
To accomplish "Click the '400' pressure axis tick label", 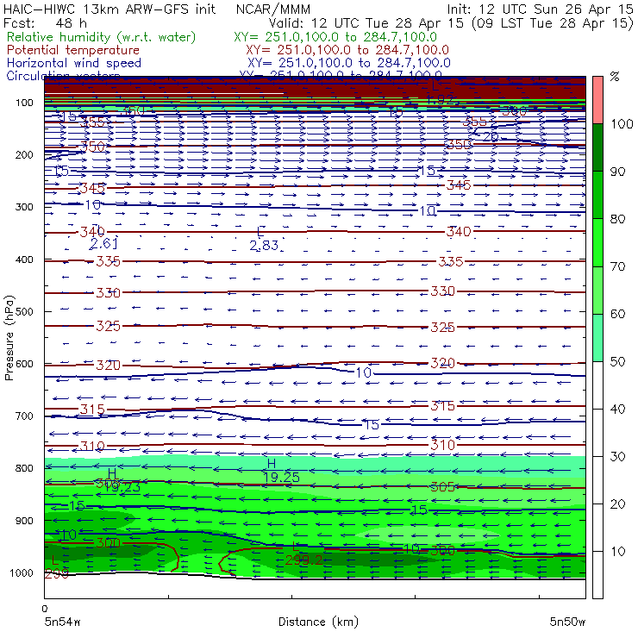I will coord(24,260).
